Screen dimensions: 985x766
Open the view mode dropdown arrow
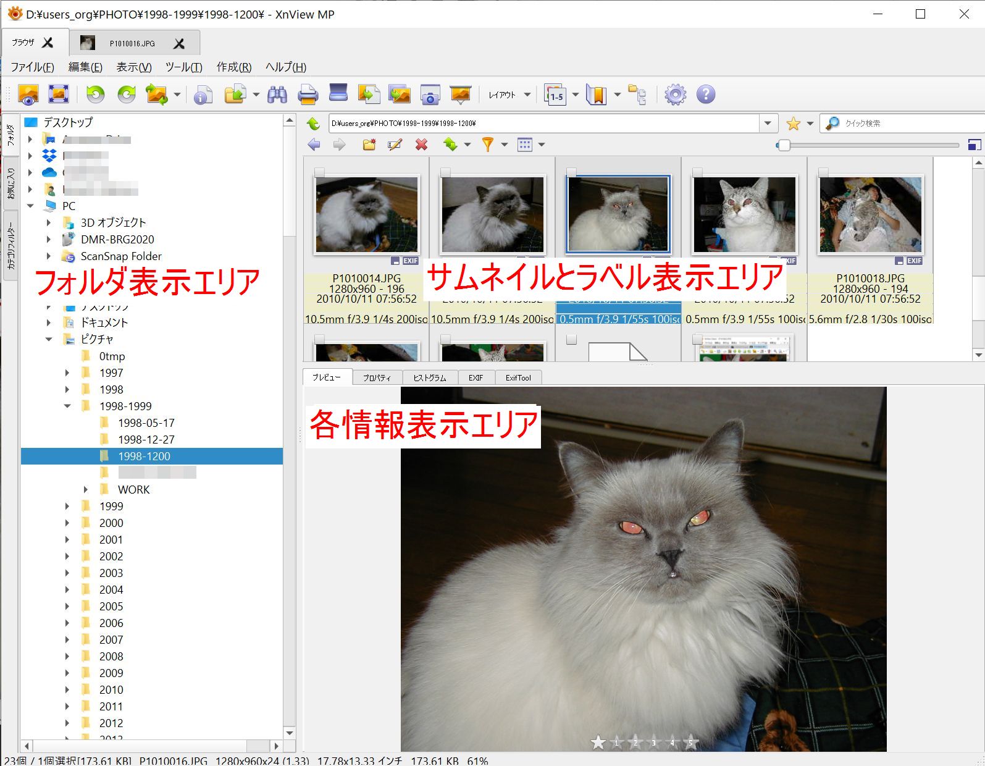542,145
